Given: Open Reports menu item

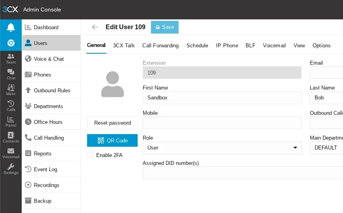Looking at the screenshot, I should coord(51,153).
